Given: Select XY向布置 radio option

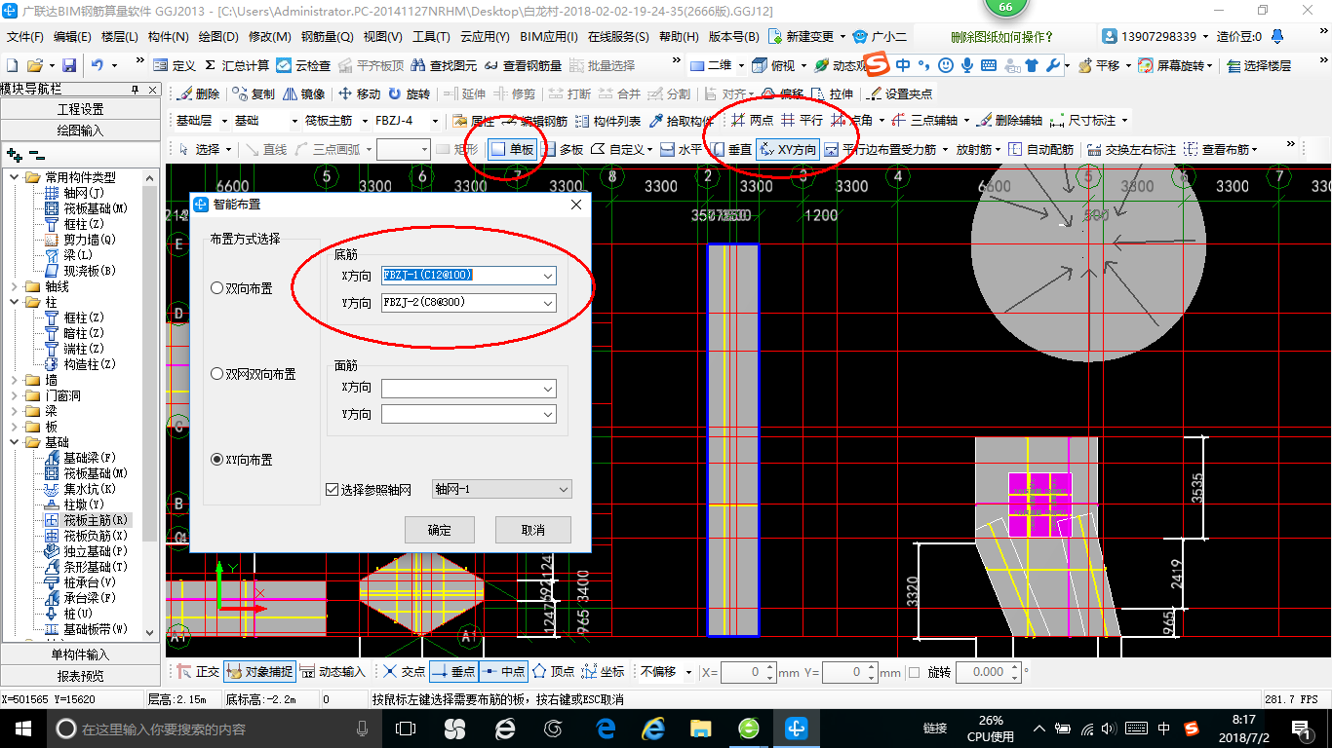Looking at the screenshot, I should [242, 460].
